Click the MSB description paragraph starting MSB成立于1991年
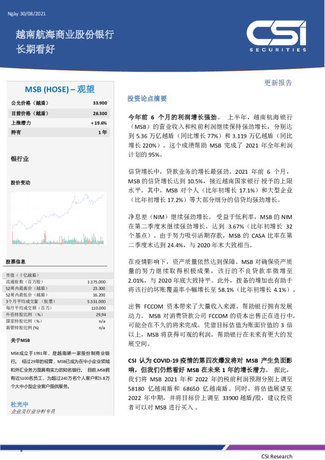This screenshot has width=325, height=460. tap(60, 370)
